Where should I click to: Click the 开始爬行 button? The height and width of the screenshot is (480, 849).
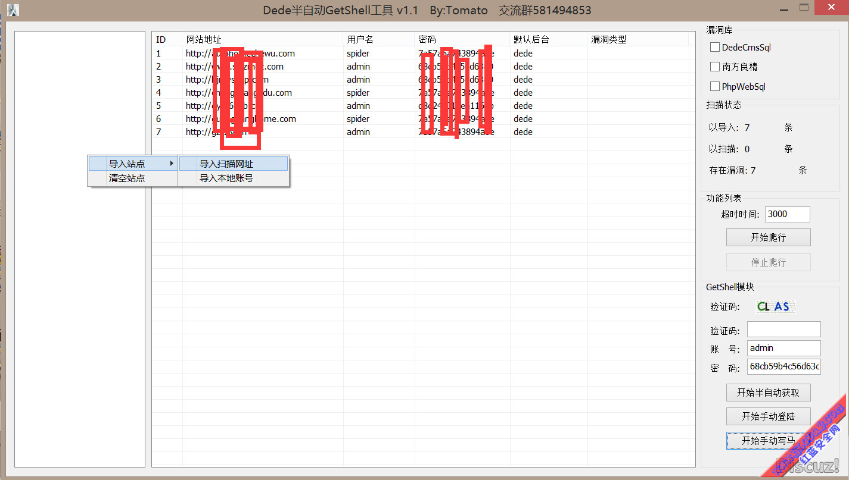[x=768, y=237]
